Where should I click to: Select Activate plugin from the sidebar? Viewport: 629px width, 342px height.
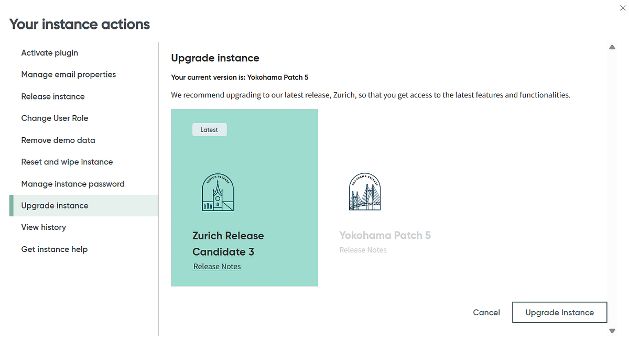(49, 53)
